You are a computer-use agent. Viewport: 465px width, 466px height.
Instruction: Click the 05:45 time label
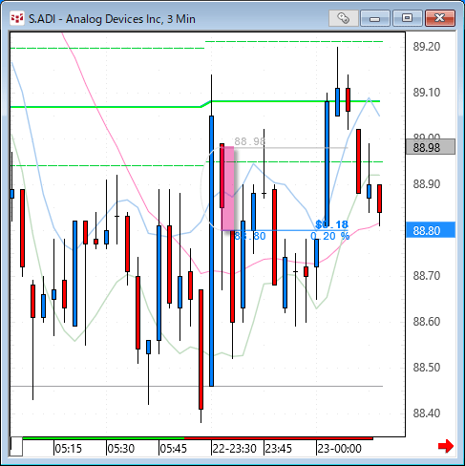[x=174, y=449]
